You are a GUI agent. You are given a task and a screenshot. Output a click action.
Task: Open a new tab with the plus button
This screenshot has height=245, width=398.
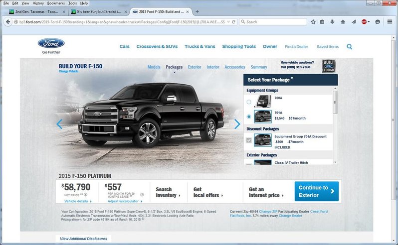tap(197, 11)
